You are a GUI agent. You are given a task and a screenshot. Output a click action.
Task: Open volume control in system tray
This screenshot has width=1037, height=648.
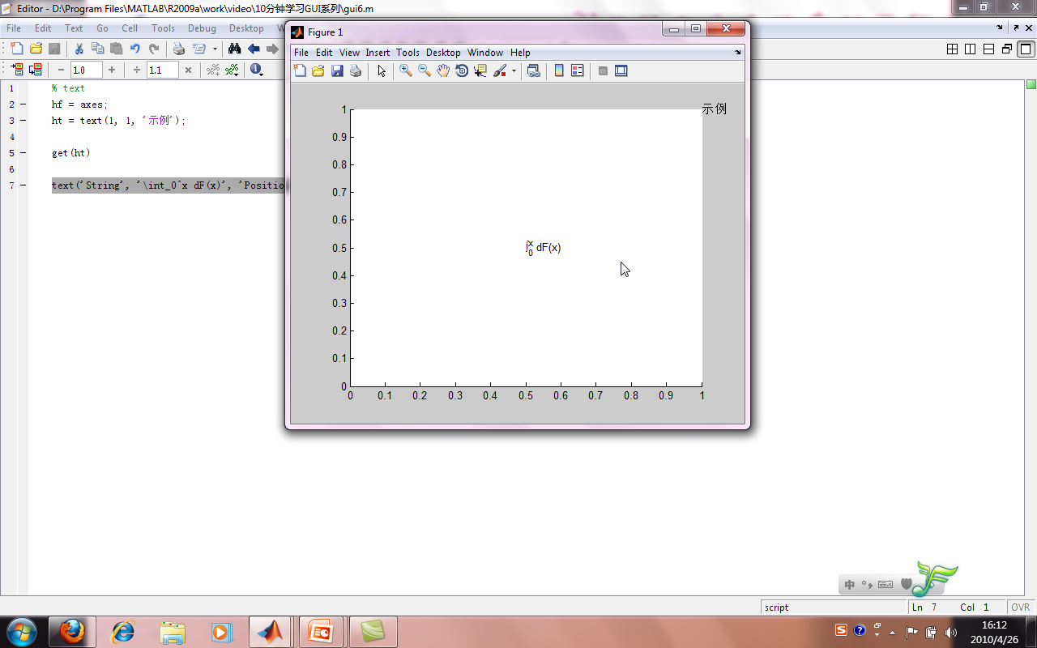point(950,632)
